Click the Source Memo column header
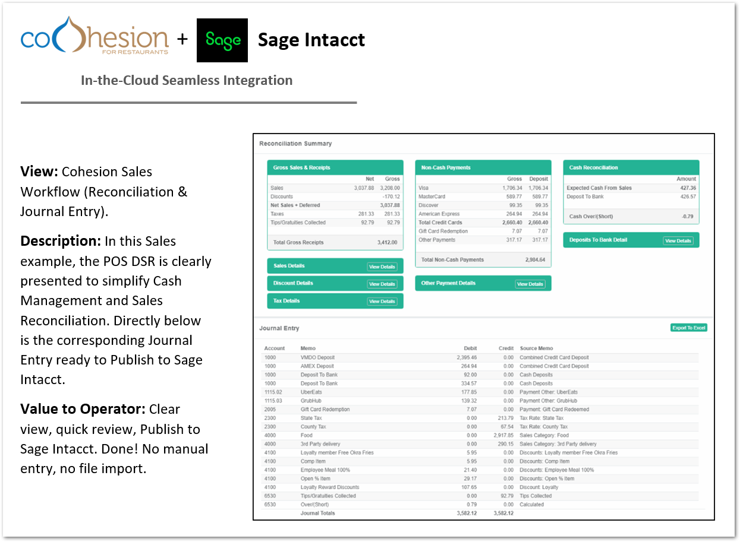This screenshot has width=740, height=542. pyautogui.click(x=536, y=348)
